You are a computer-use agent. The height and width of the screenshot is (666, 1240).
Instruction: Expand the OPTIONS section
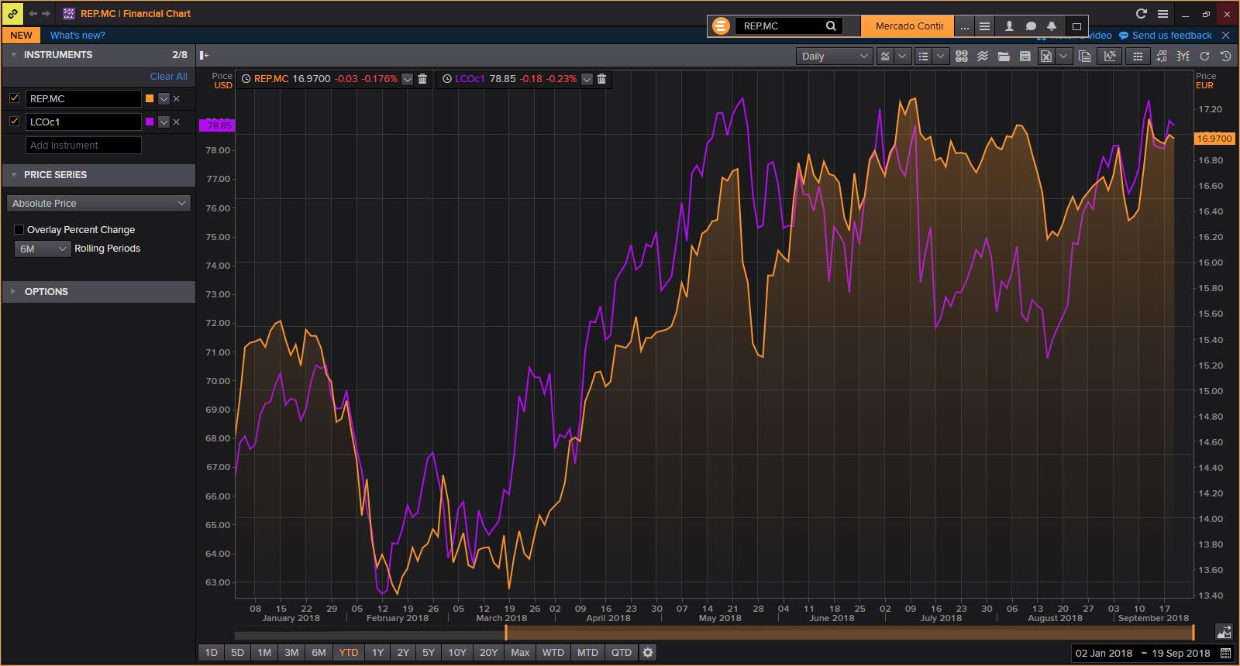14,292
